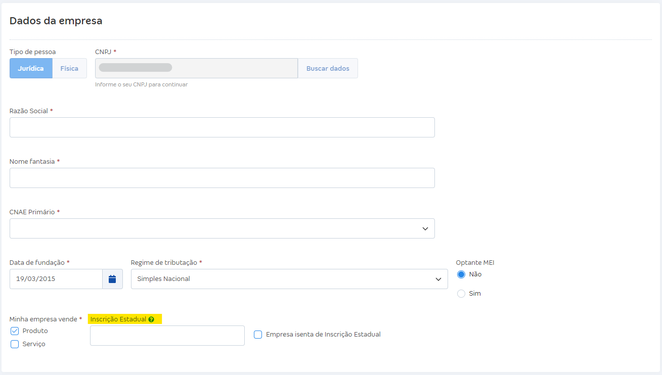Switch tipo de pessoa to Física
Image resolution: width=662 pixels, height=375 pixels.
pyautogui.click(x=69, y=68)
